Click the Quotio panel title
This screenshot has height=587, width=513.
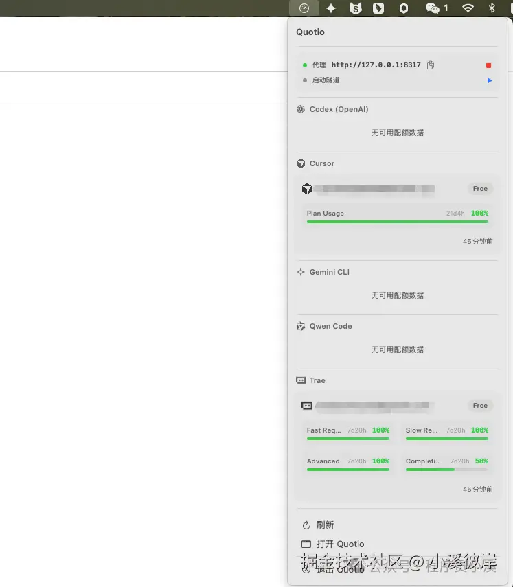(310, 32)
